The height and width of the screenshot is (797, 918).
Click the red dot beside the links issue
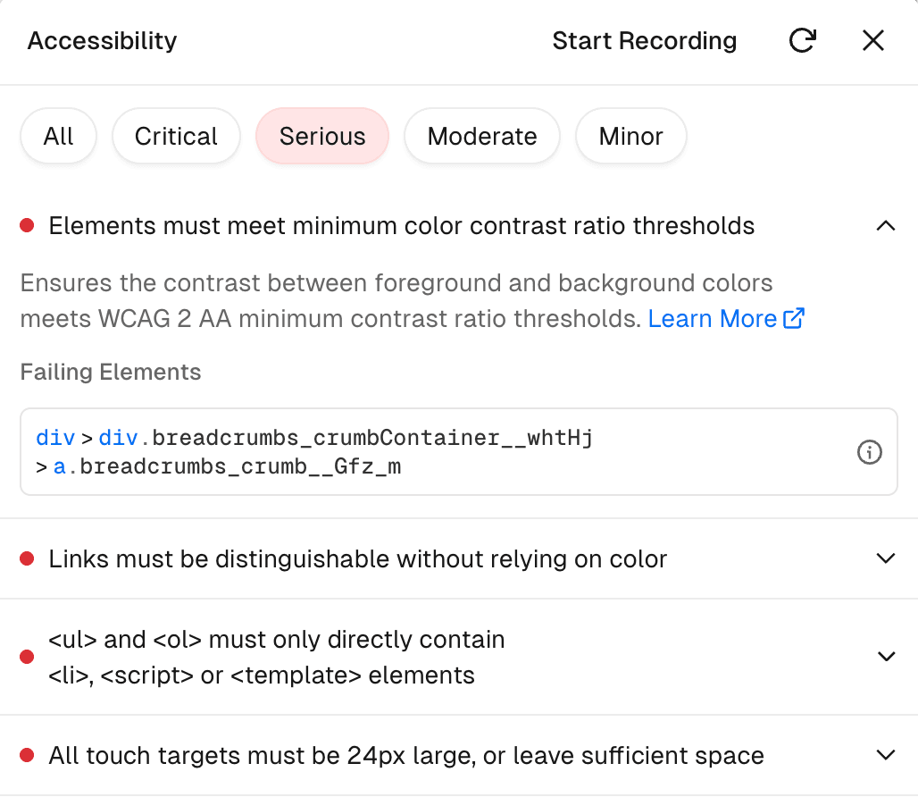(26, 558)
